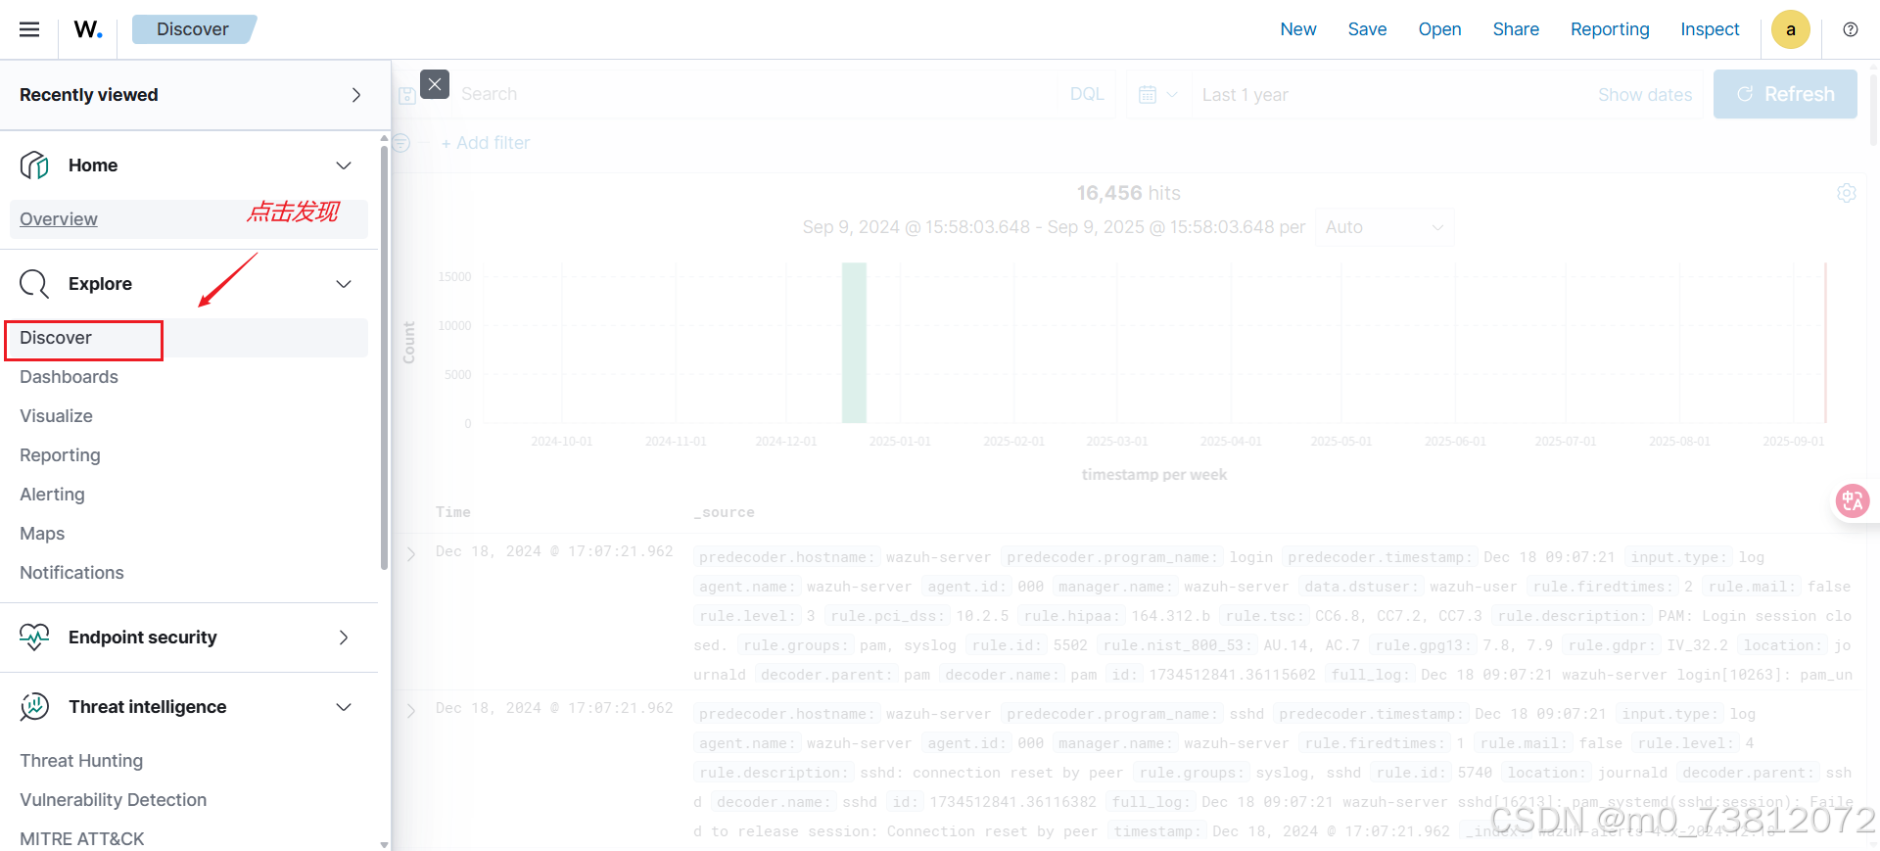Viewport: 1880px width, 851px height.
Task: Click the Explore magnifier icon
Action: point(34,284)
